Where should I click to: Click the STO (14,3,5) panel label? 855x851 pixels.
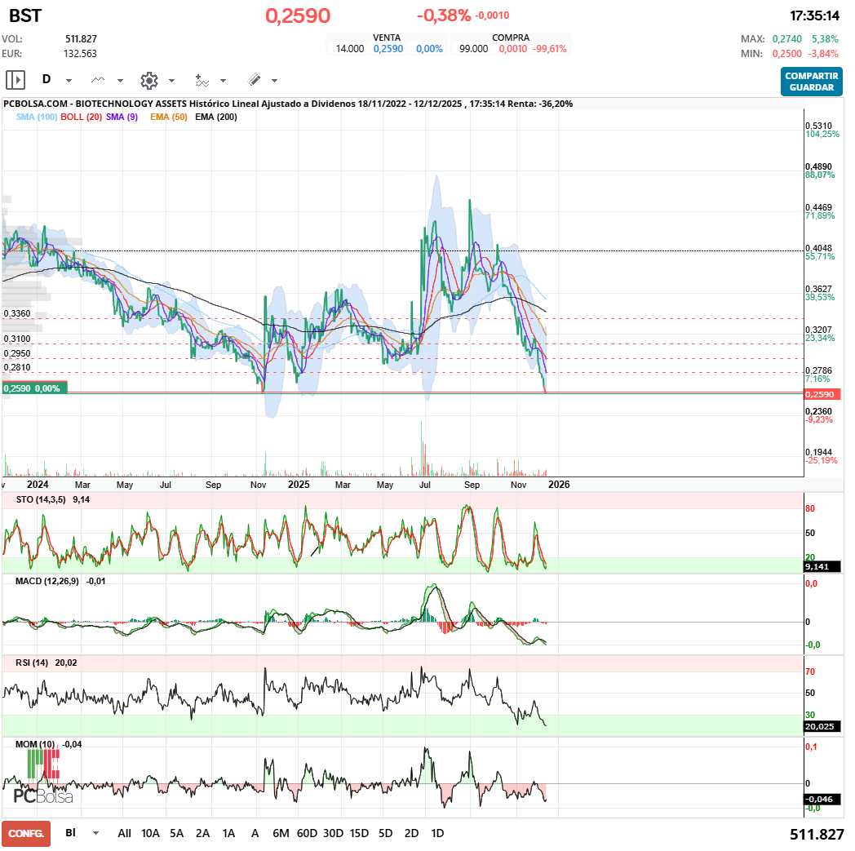(41, 499)
